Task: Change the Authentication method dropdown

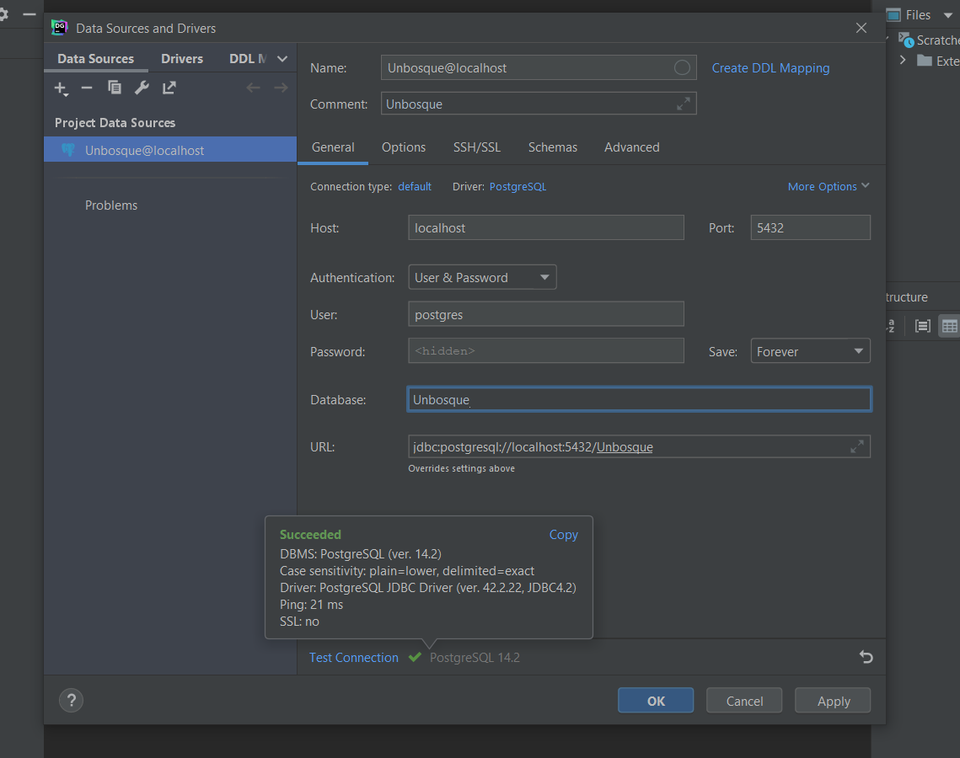Action: [482, 276]
